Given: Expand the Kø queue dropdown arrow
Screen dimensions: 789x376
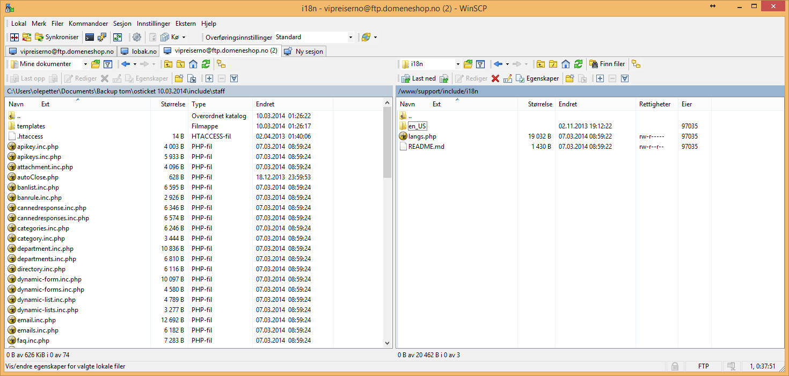Looking at the screenshot, I should point(184,37).
